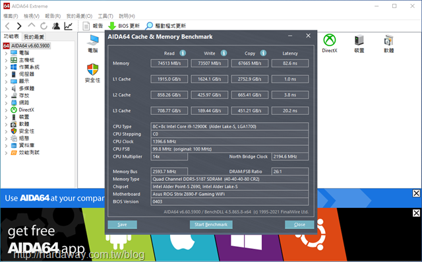This screenshot has width=422, height=262.
Task: Click the BIOS 更新 green arrow button
Action: pos(124,26)
